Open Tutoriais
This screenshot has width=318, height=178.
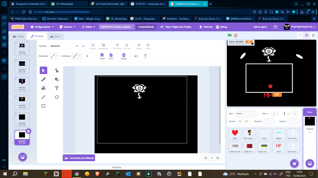point(206,27)
